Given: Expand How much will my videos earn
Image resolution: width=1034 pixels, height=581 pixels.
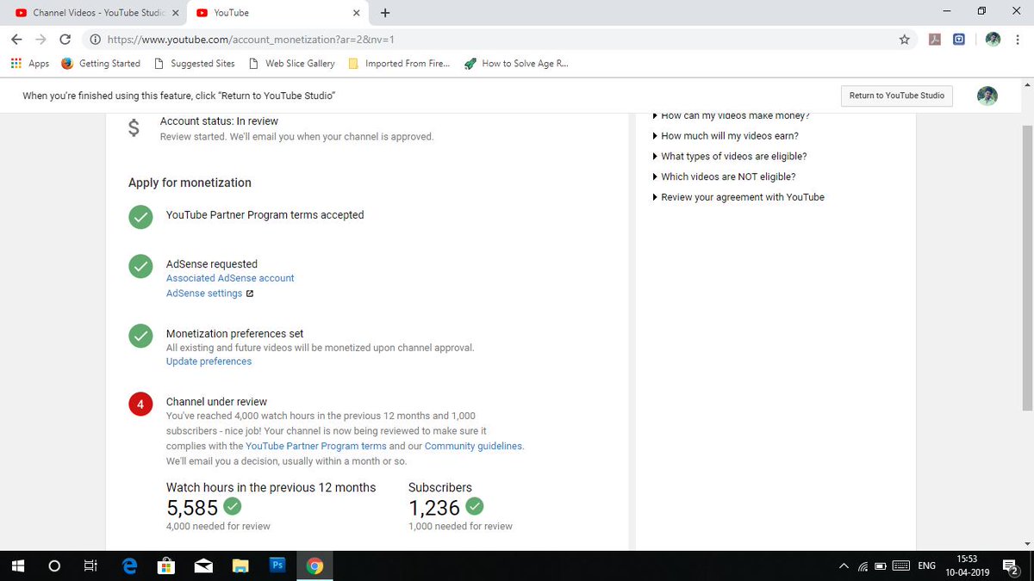Looking at the screenshot, I should tap(726, 136).
